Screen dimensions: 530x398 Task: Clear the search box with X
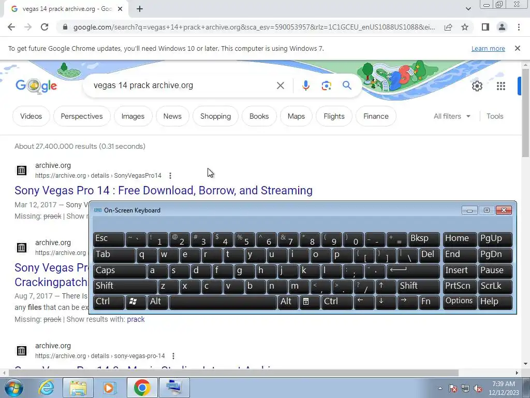point(280,86)
